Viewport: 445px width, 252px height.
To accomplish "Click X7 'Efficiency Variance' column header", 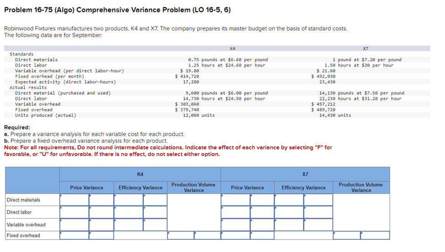I will (304, 188).
